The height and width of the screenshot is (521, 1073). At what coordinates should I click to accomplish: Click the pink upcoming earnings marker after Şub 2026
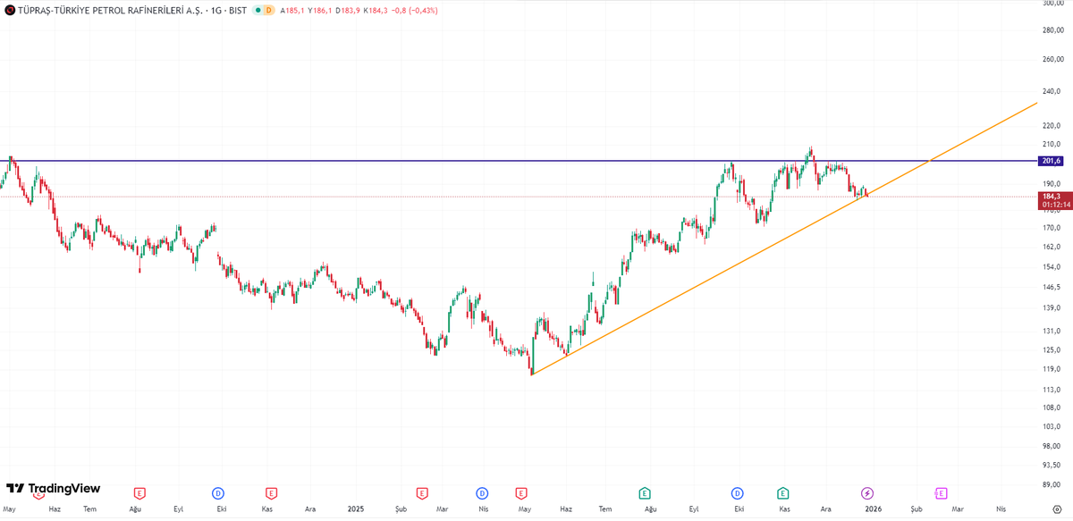point(941,492)
